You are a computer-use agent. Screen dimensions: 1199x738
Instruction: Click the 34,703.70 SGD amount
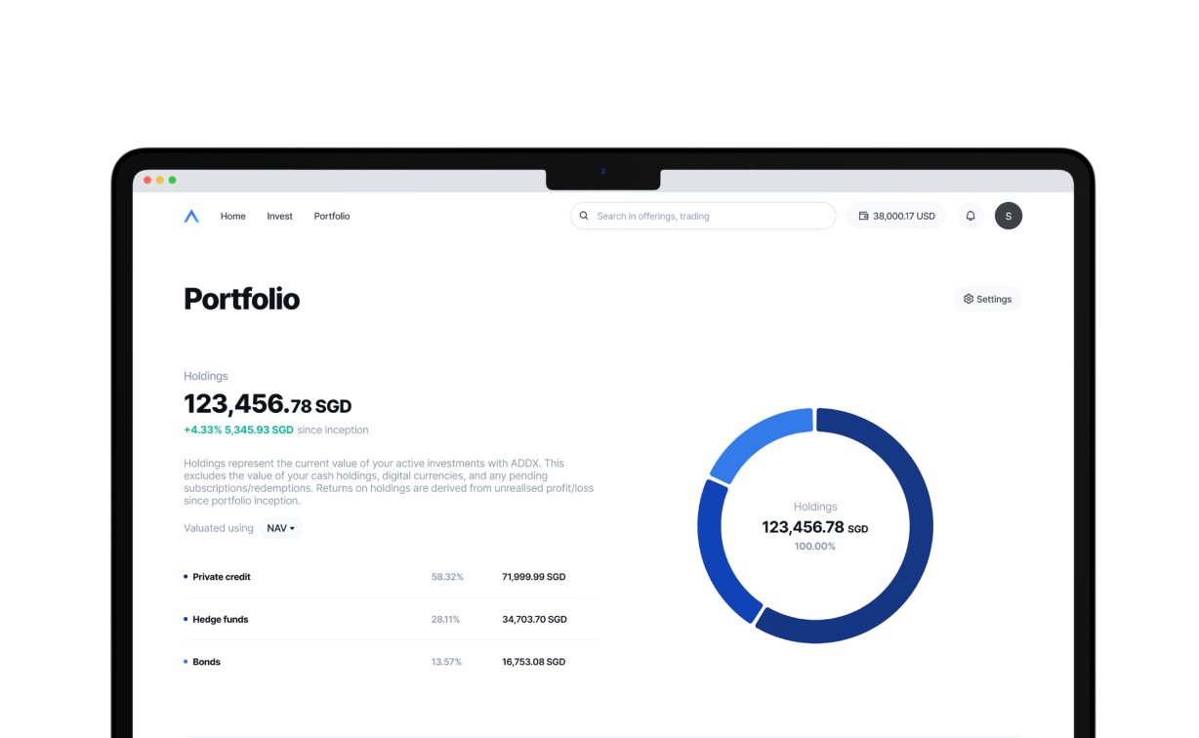point(534,619)
